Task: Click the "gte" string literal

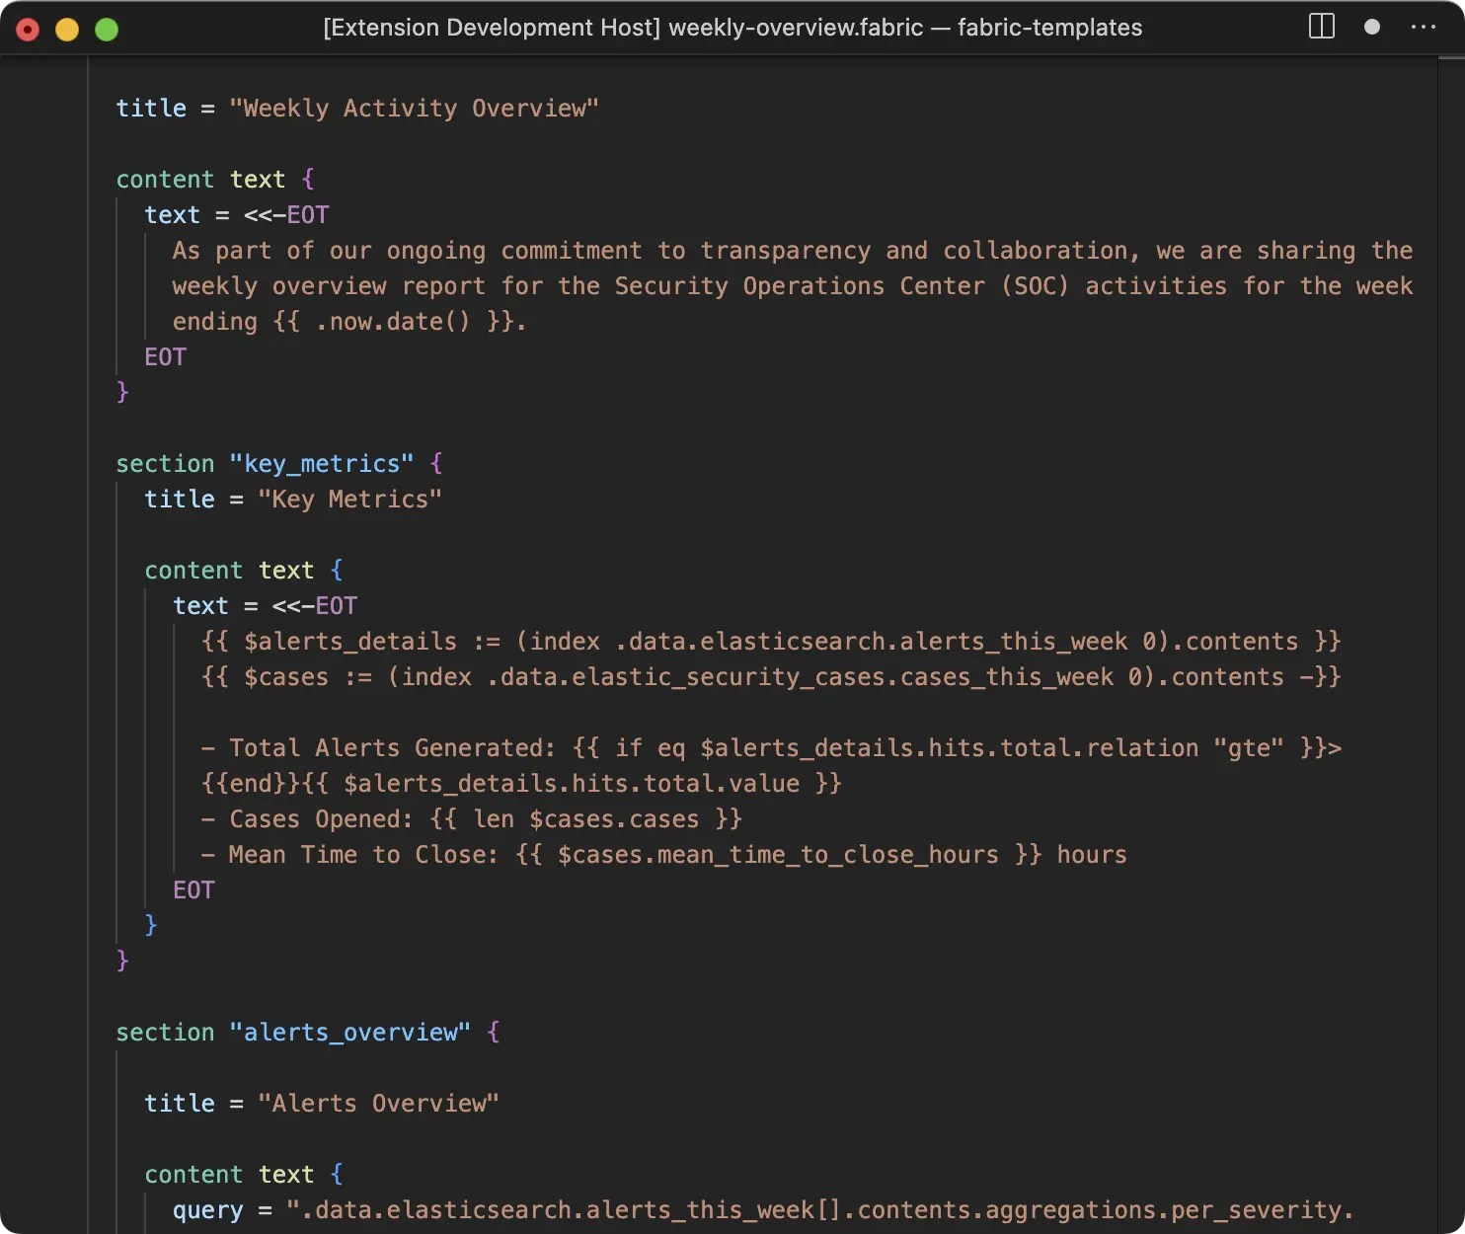Action: [x=1250, y=747]
